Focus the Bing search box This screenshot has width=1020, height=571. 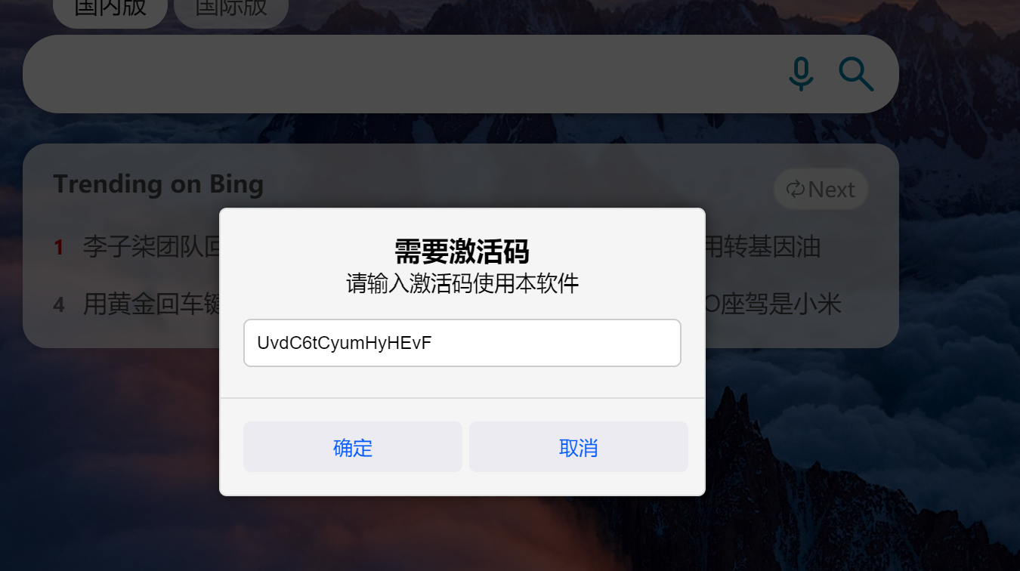400,74
